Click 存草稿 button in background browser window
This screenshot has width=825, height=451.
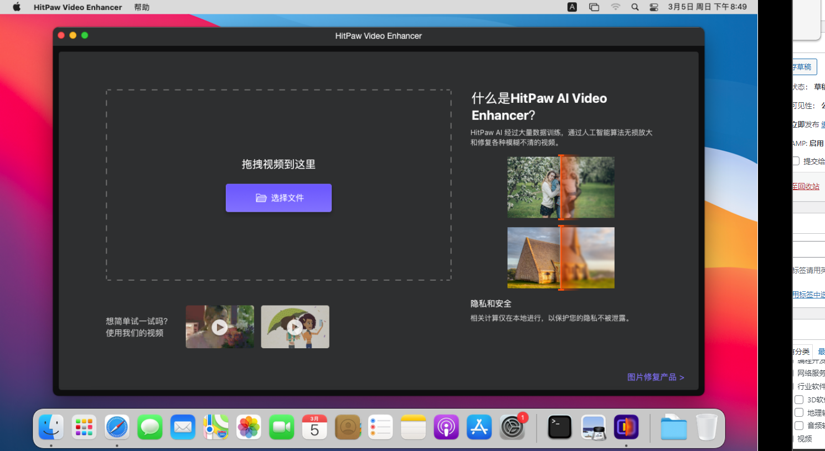[804, 67]
